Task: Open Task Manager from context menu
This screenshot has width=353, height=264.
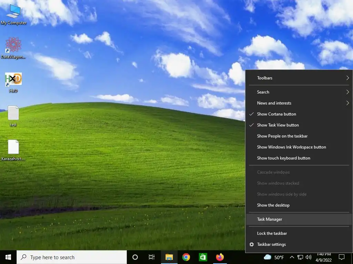Action: (299, 219)
